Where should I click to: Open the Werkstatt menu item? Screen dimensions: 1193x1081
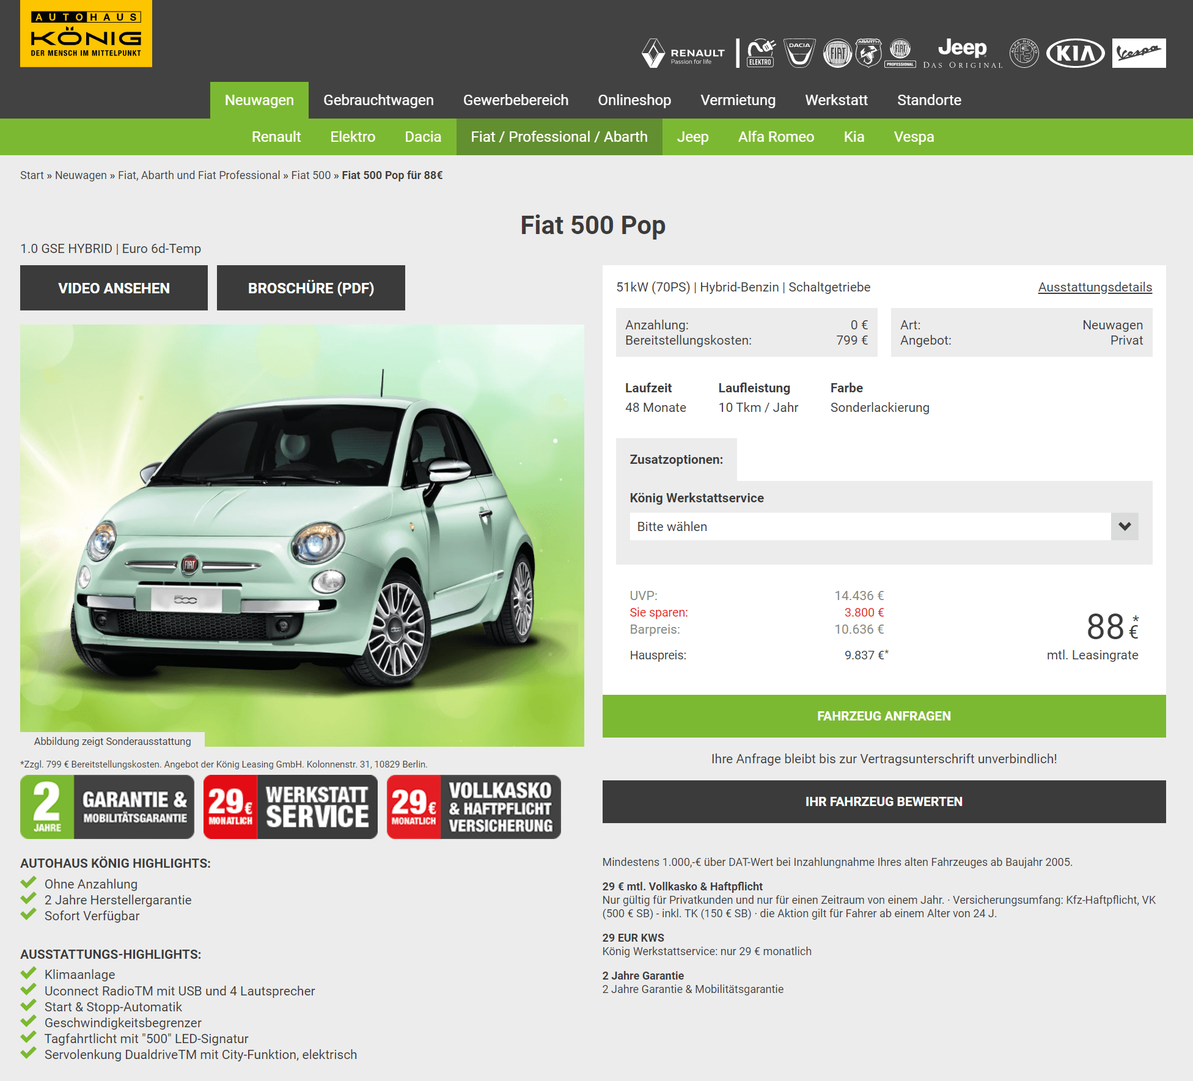(x=836, y=100)
